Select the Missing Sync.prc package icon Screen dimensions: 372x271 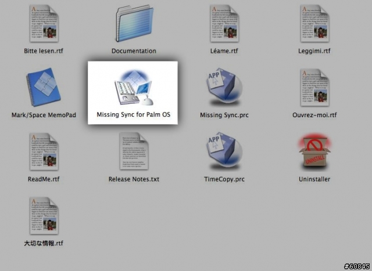coord(224,87)
